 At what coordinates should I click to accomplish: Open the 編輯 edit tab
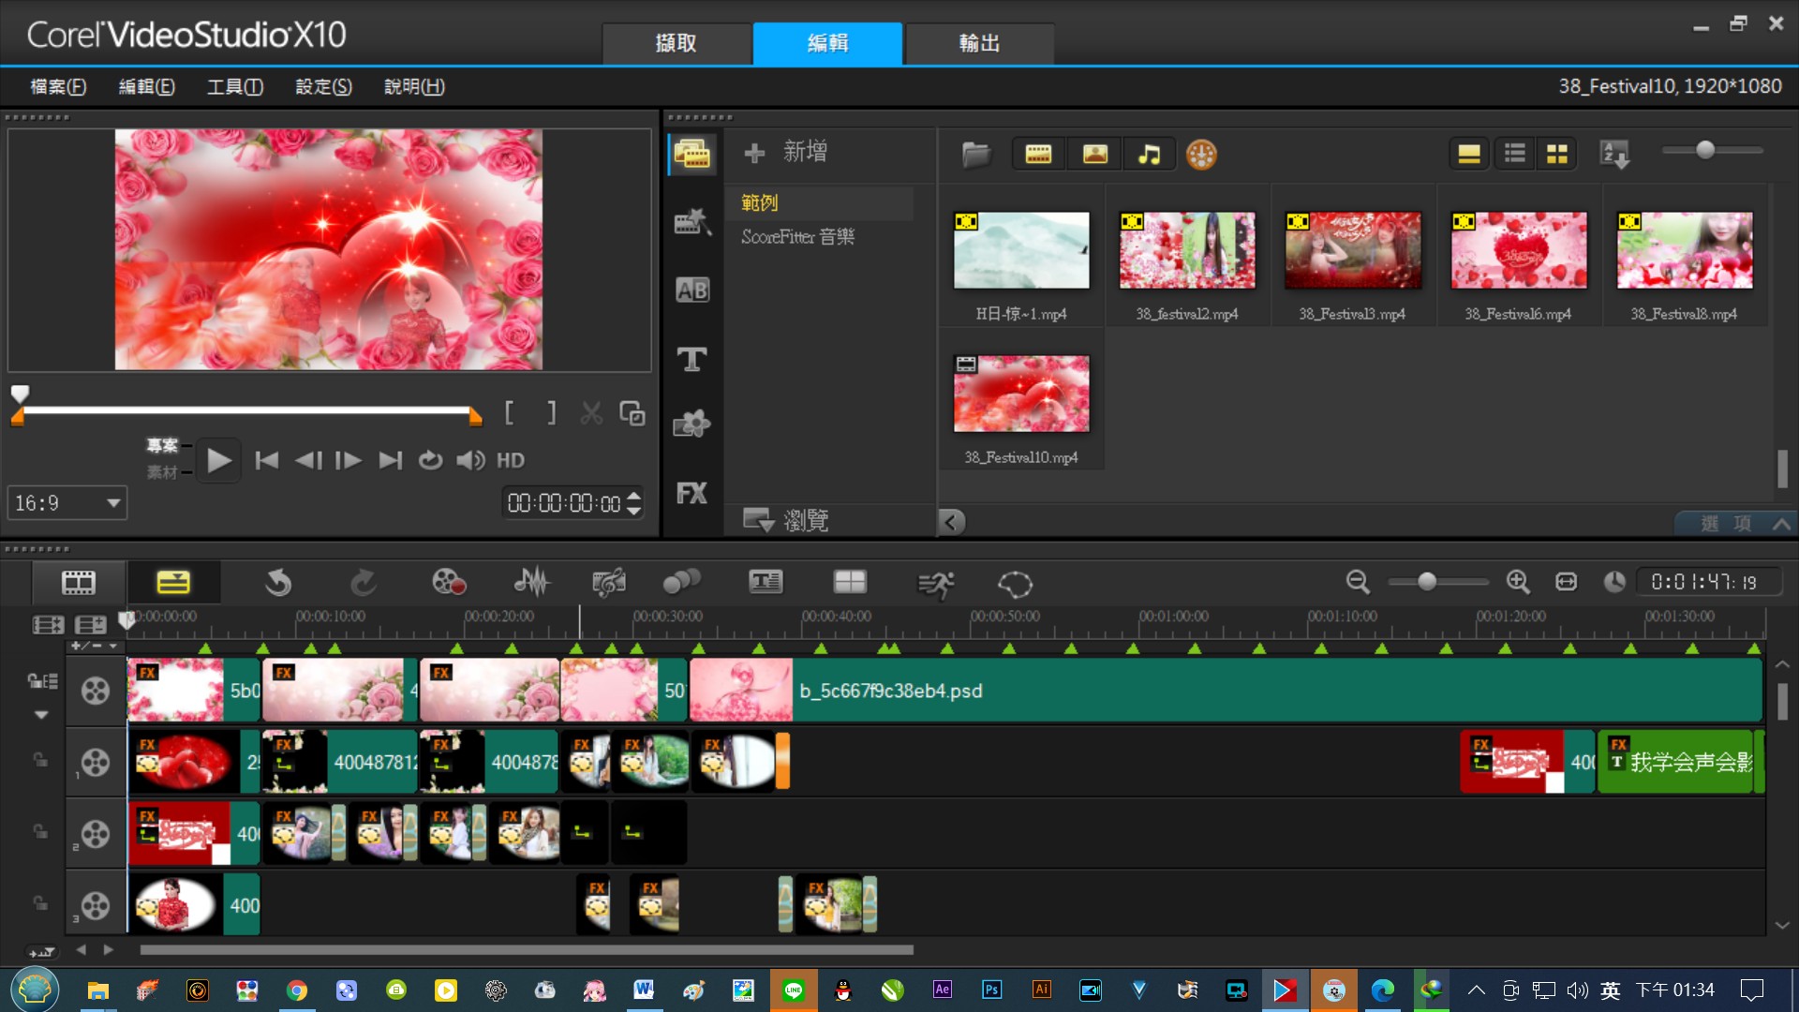[x=827, y=43]
